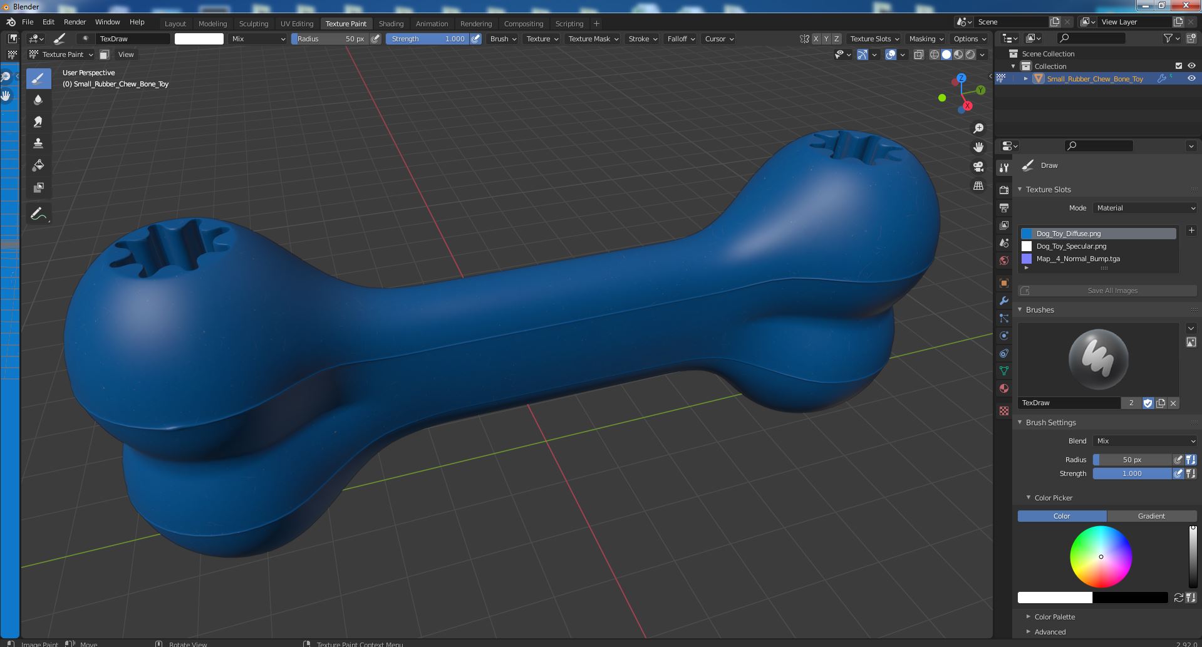Open the Mix blend dropdown in header

coord(257,39)
